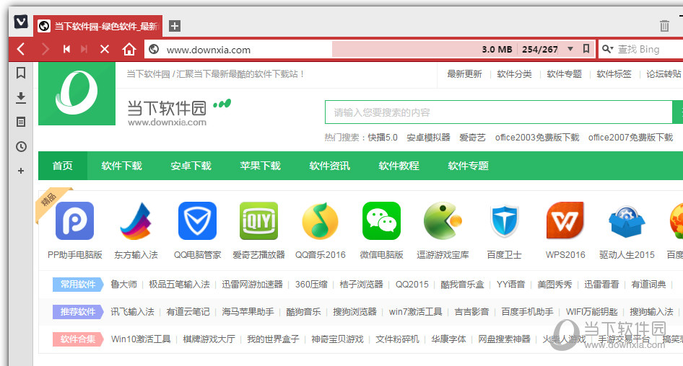Select the 软件下载 navigation tab
Image resolution: width=683 pixels, height=366 pixels.
tap(121, 166)
